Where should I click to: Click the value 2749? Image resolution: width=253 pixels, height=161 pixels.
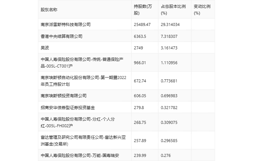pyautogui.click(x=138, y=48)
